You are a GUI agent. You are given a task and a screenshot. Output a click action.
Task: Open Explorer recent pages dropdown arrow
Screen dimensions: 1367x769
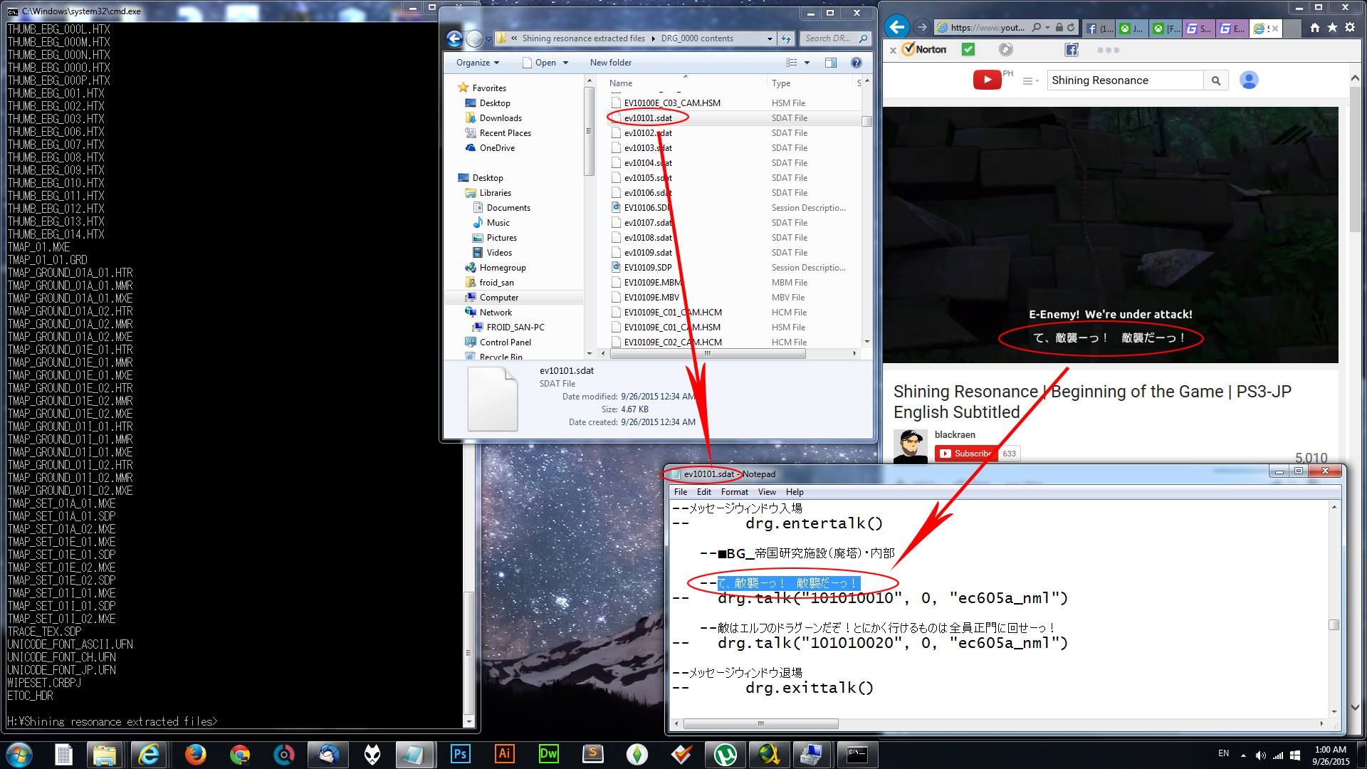pos(488,38)
